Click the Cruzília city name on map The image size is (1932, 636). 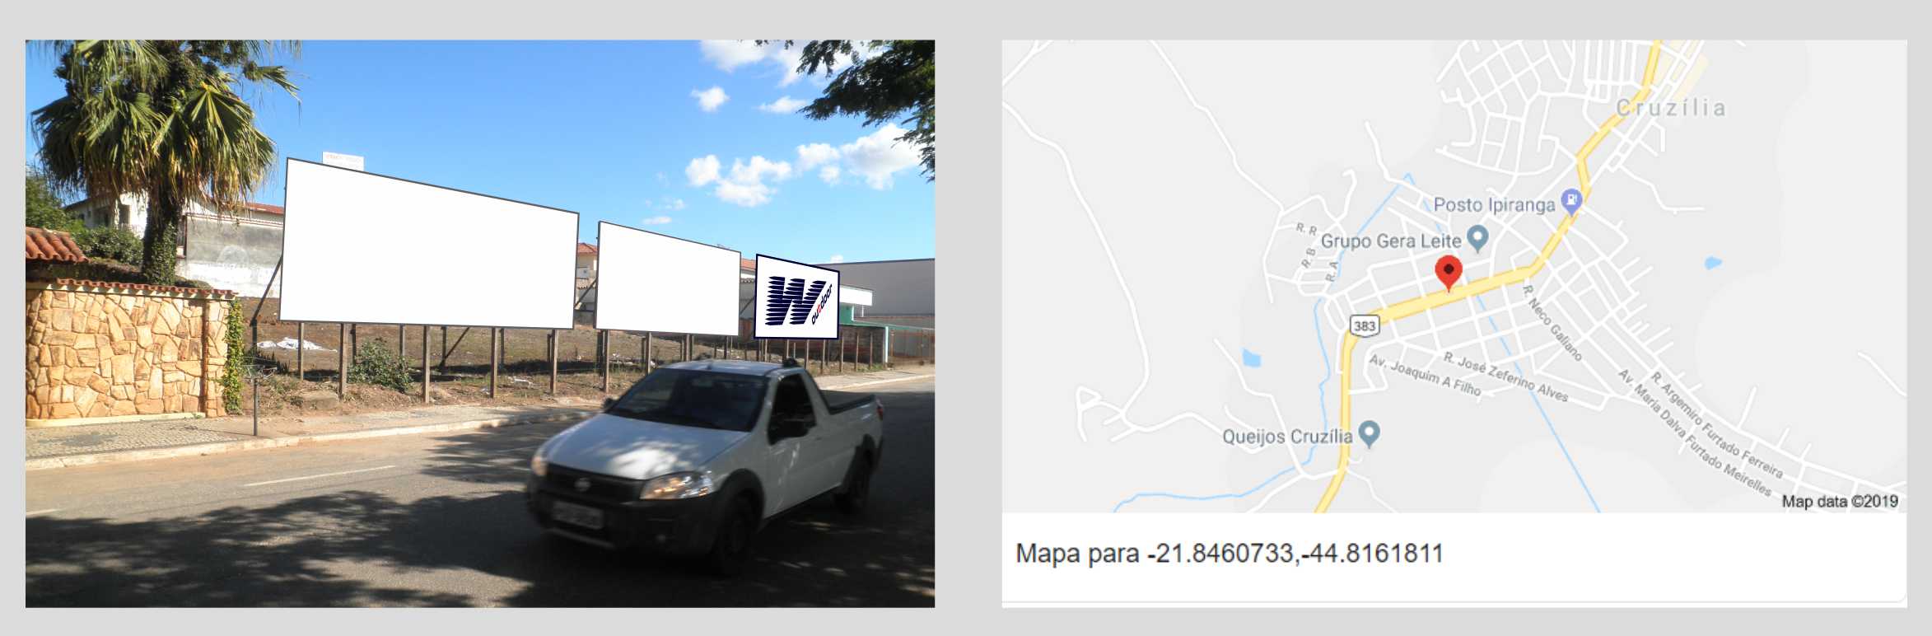click(1670, 108)
